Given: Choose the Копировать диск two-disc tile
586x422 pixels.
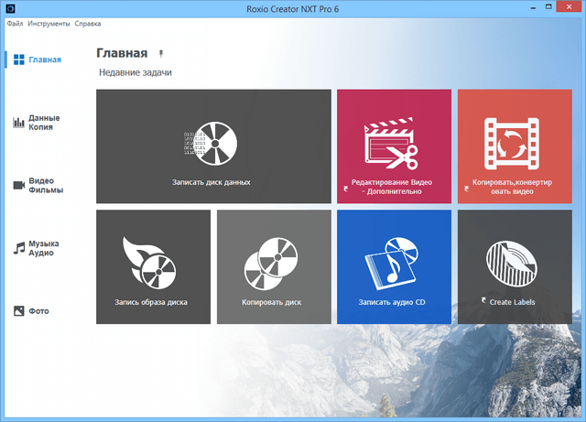Looking at the screenshot, I should 272,266.
